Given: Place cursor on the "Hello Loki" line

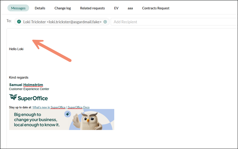Looking at the screenshot, I should [x=16, y=49].
